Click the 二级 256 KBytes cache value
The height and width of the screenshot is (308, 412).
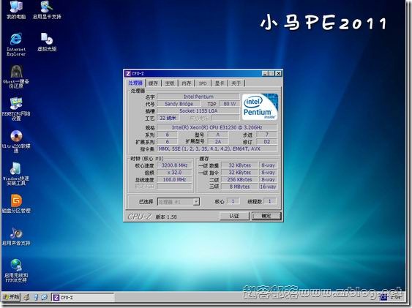click(239, 179)
